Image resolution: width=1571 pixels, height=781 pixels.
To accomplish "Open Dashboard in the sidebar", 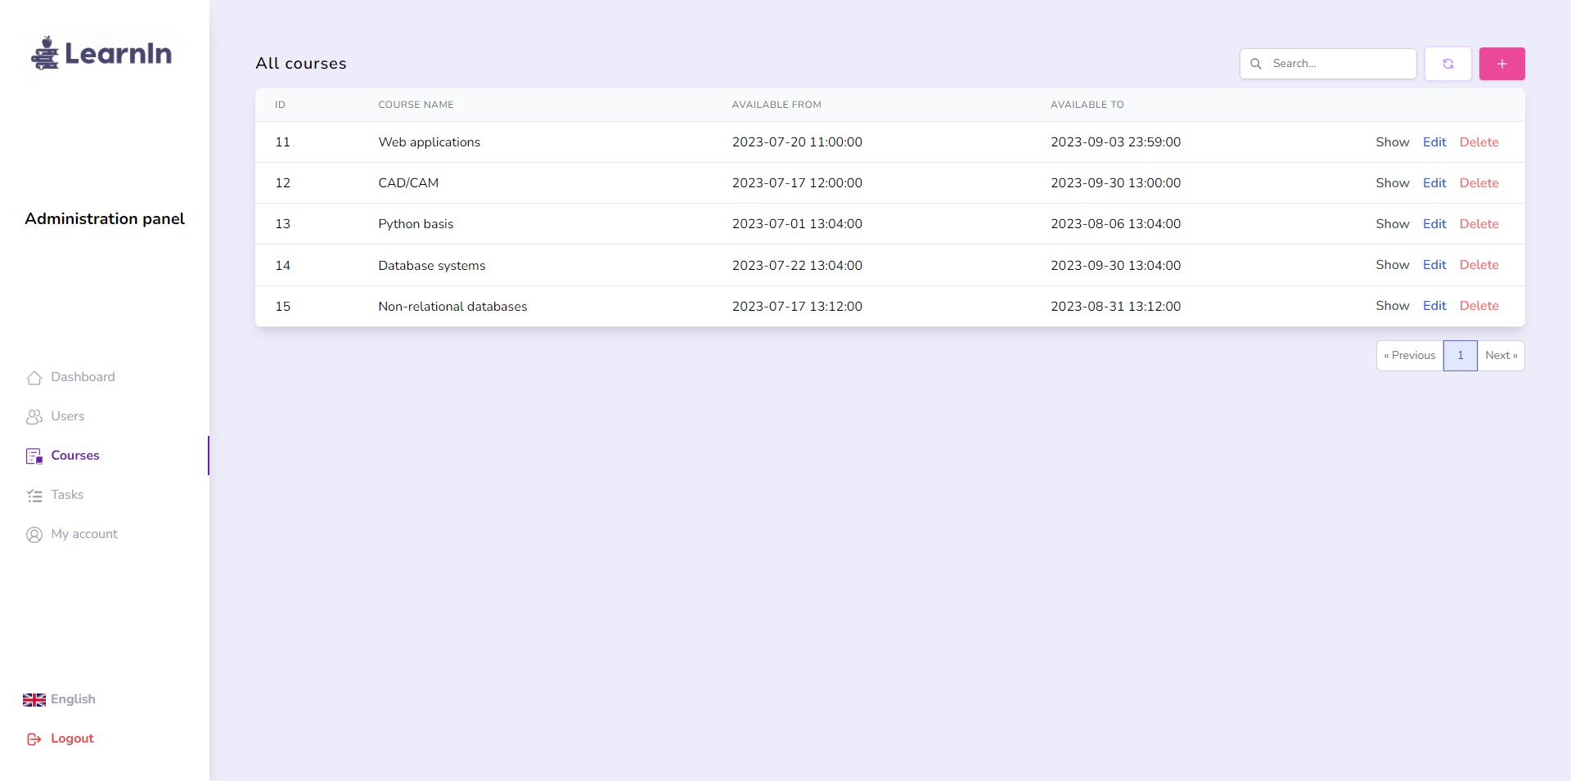I will pos(83,377).
